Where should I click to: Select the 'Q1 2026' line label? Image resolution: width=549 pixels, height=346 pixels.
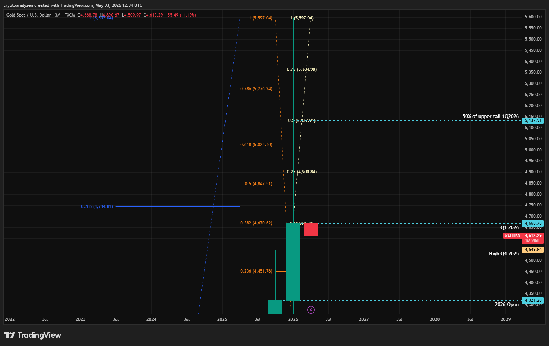(509, 227)
